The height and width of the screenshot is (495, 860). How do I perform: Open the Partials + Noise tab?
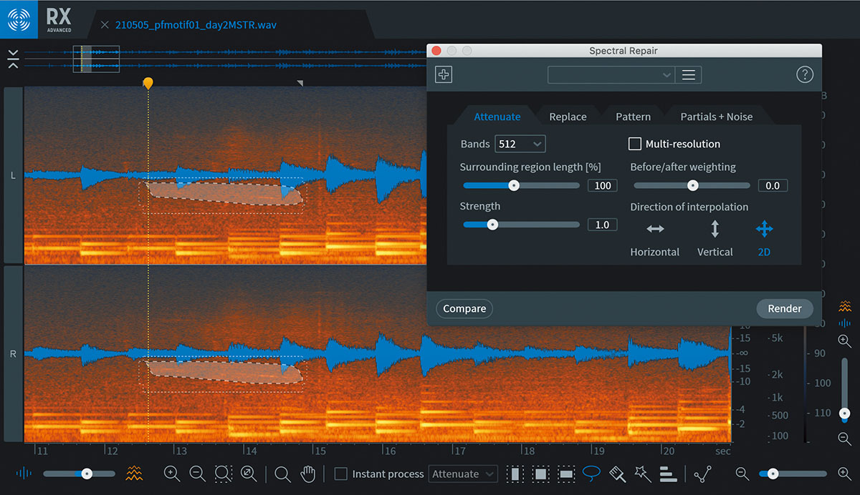coord(717,117)
